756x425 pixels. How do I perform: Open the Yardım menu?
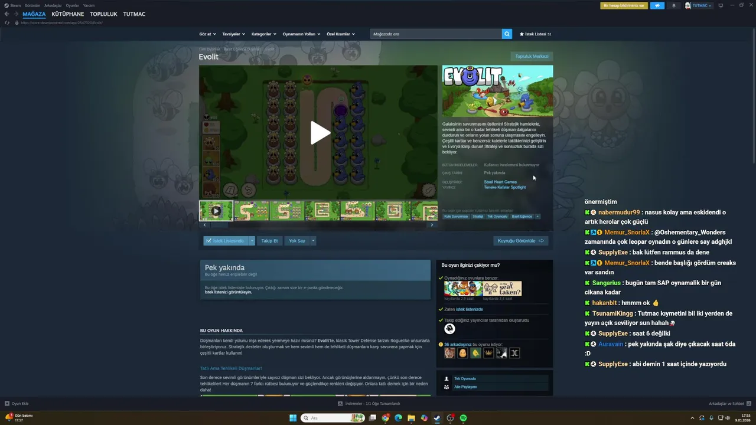coord(89,5)
